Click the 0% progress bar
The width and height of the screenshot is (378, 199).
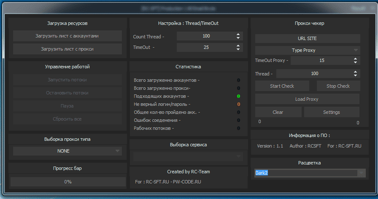pos(68,182)
